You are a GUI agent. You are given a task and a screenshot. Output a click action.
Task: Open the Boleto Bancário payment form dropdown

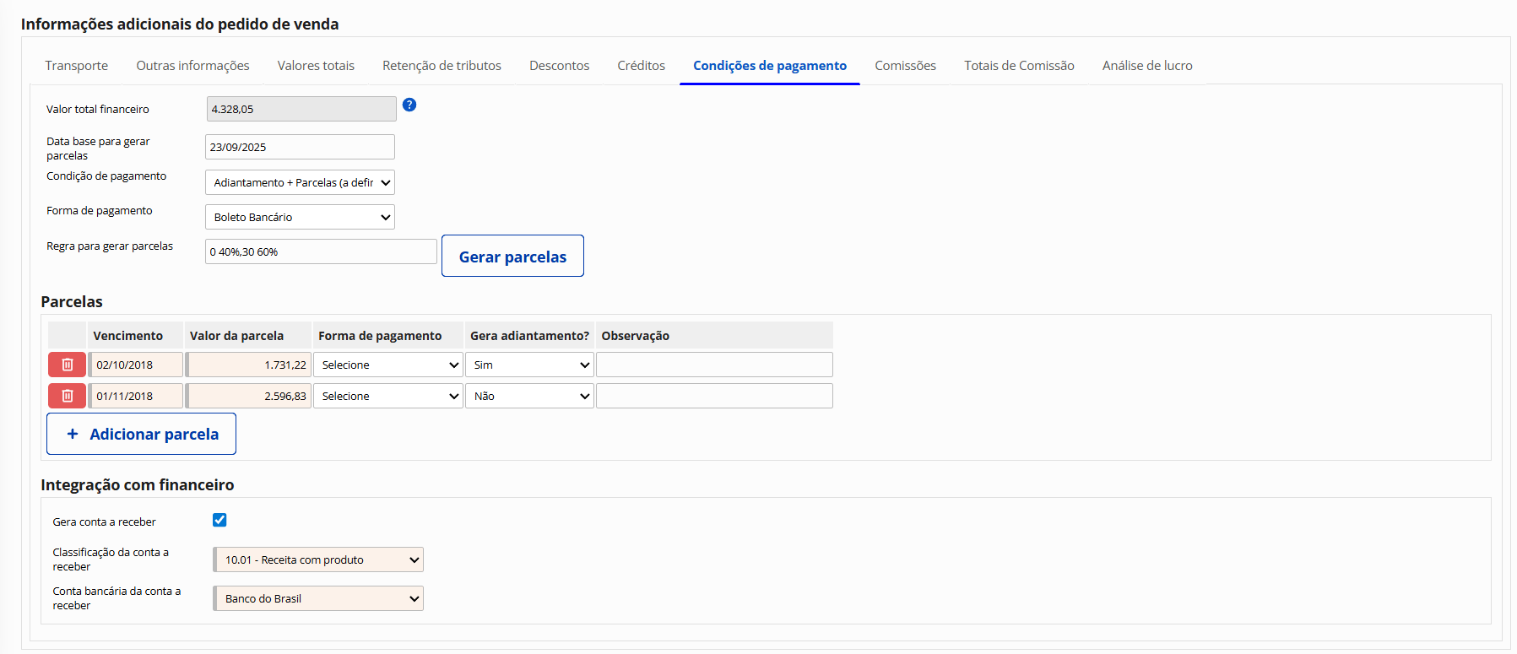(x=300, y=217)
